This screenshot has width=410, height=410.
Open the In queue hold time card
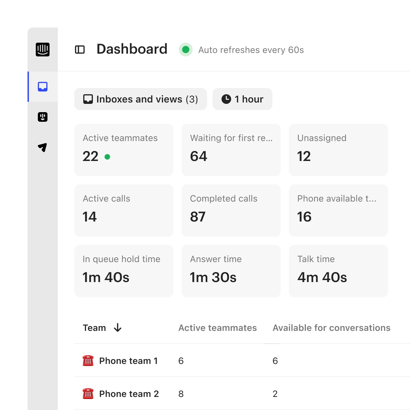[124, 271]
